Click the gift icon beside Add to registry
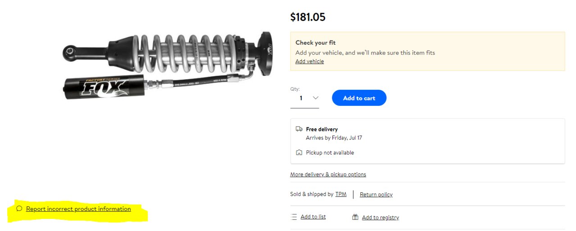 (355, 218)
